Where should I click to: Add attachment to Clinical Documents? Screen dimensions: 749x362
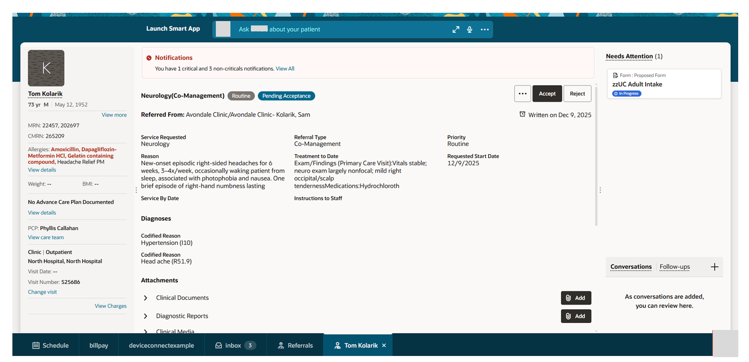[x=576, y=298]
